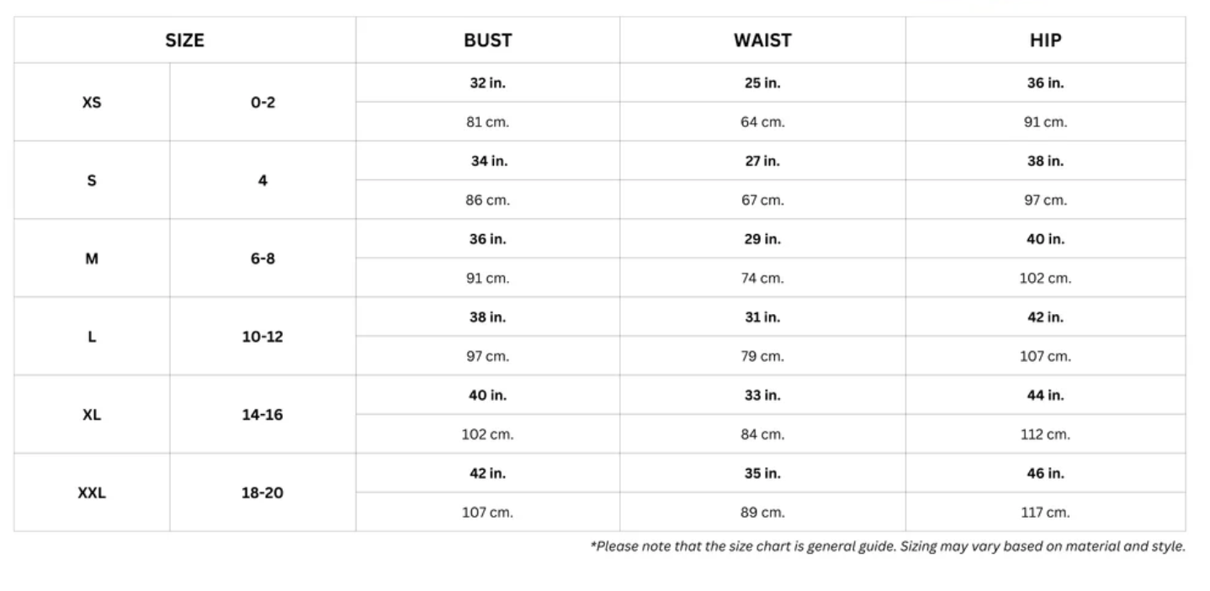
Task: Select the XS size label
Action: click(x=92, y=103)
